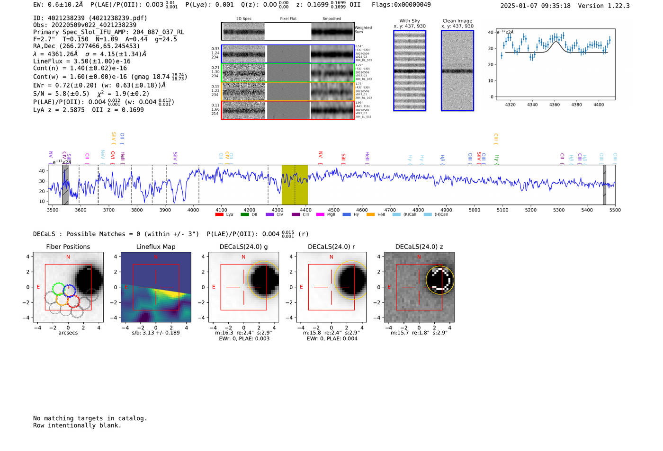Click the (K)CaII legend swatch
Screen dimensions: 663x451
(397, 214)
